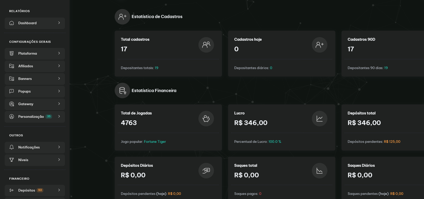Screen dimensions: 424x199
Task: Select the Níveis funnel icon
Action: tap(11, 160)
